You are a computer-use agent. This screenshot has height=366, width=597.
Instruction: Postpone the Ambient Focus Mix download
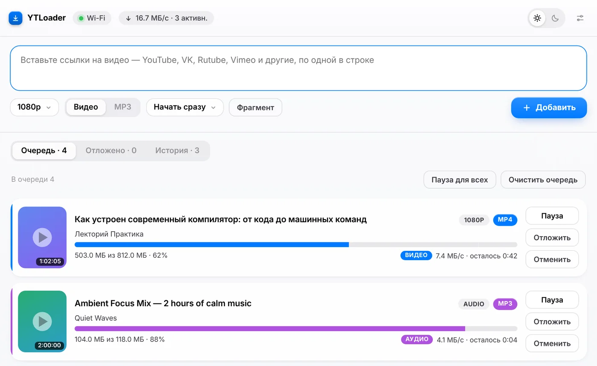tap(552, 322)
